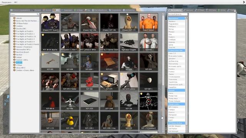Spawn the MTF AH-64 Apache
This screenshot has height=138, width=246.
click(x=50, y=42)
